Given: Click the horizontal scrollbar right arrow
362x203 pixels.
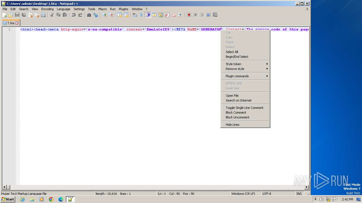Looking at the screenshot, I should pos(307,187).
